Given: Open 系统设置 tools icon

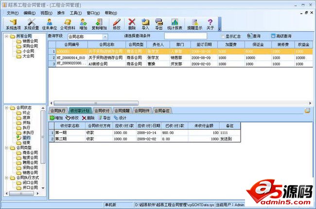Looking at the screenshot, I should [x=32, y=24].
